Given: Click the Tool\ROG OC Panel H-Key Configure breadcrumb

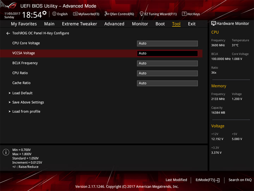Looking at the screenshot, I should 41,33.
